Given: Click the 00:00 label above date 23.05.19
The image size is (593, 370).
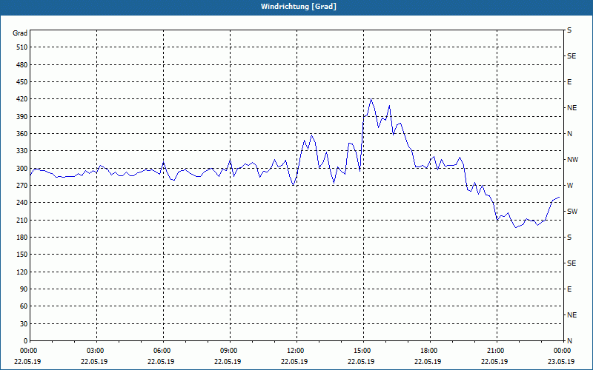Looking at the screenshot, I should coord(563,350).
